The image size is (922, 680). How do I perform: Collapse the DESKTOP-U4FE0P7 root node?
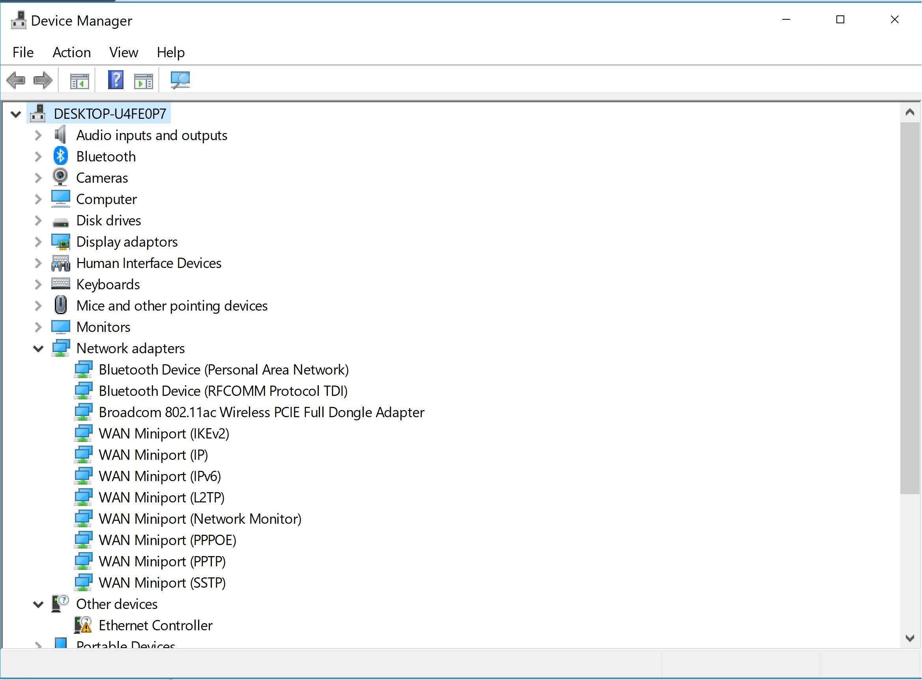[16, 114]
